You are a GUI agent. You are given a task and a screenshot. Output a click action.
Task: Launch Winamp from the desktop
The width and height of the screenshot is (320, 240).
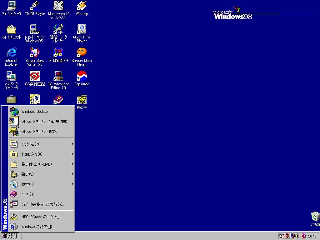coord(82,8)
